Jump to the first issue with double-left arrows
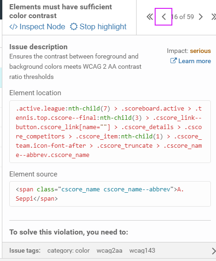Screen dimensions: 216x261 [x=150, y=17]
